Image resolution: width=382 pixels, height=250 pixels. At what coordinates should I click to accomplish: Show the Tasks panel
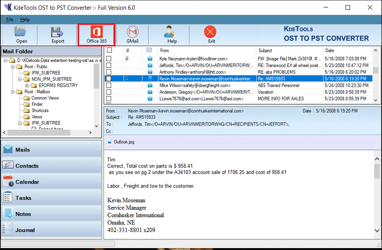pyautogui.click(x=51, y=198)
